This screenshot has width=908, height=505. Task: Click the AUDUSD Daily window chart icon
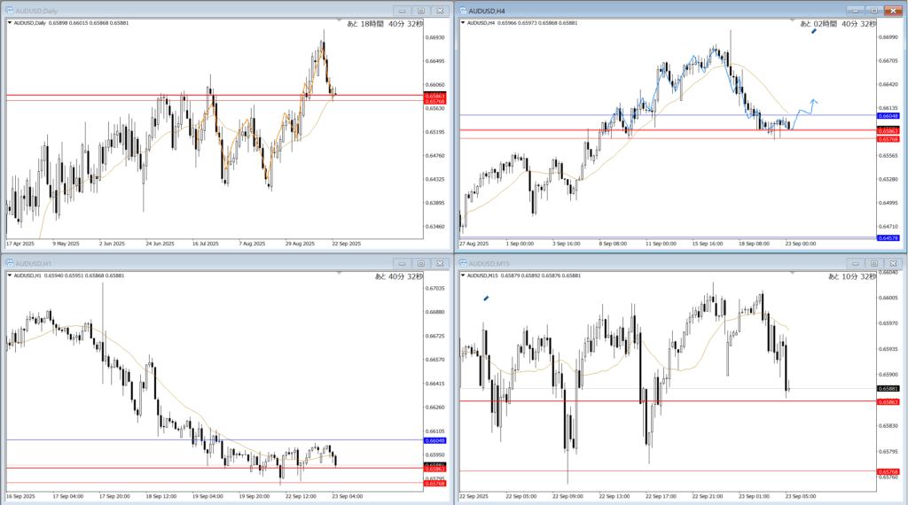[x=10, y=11]
